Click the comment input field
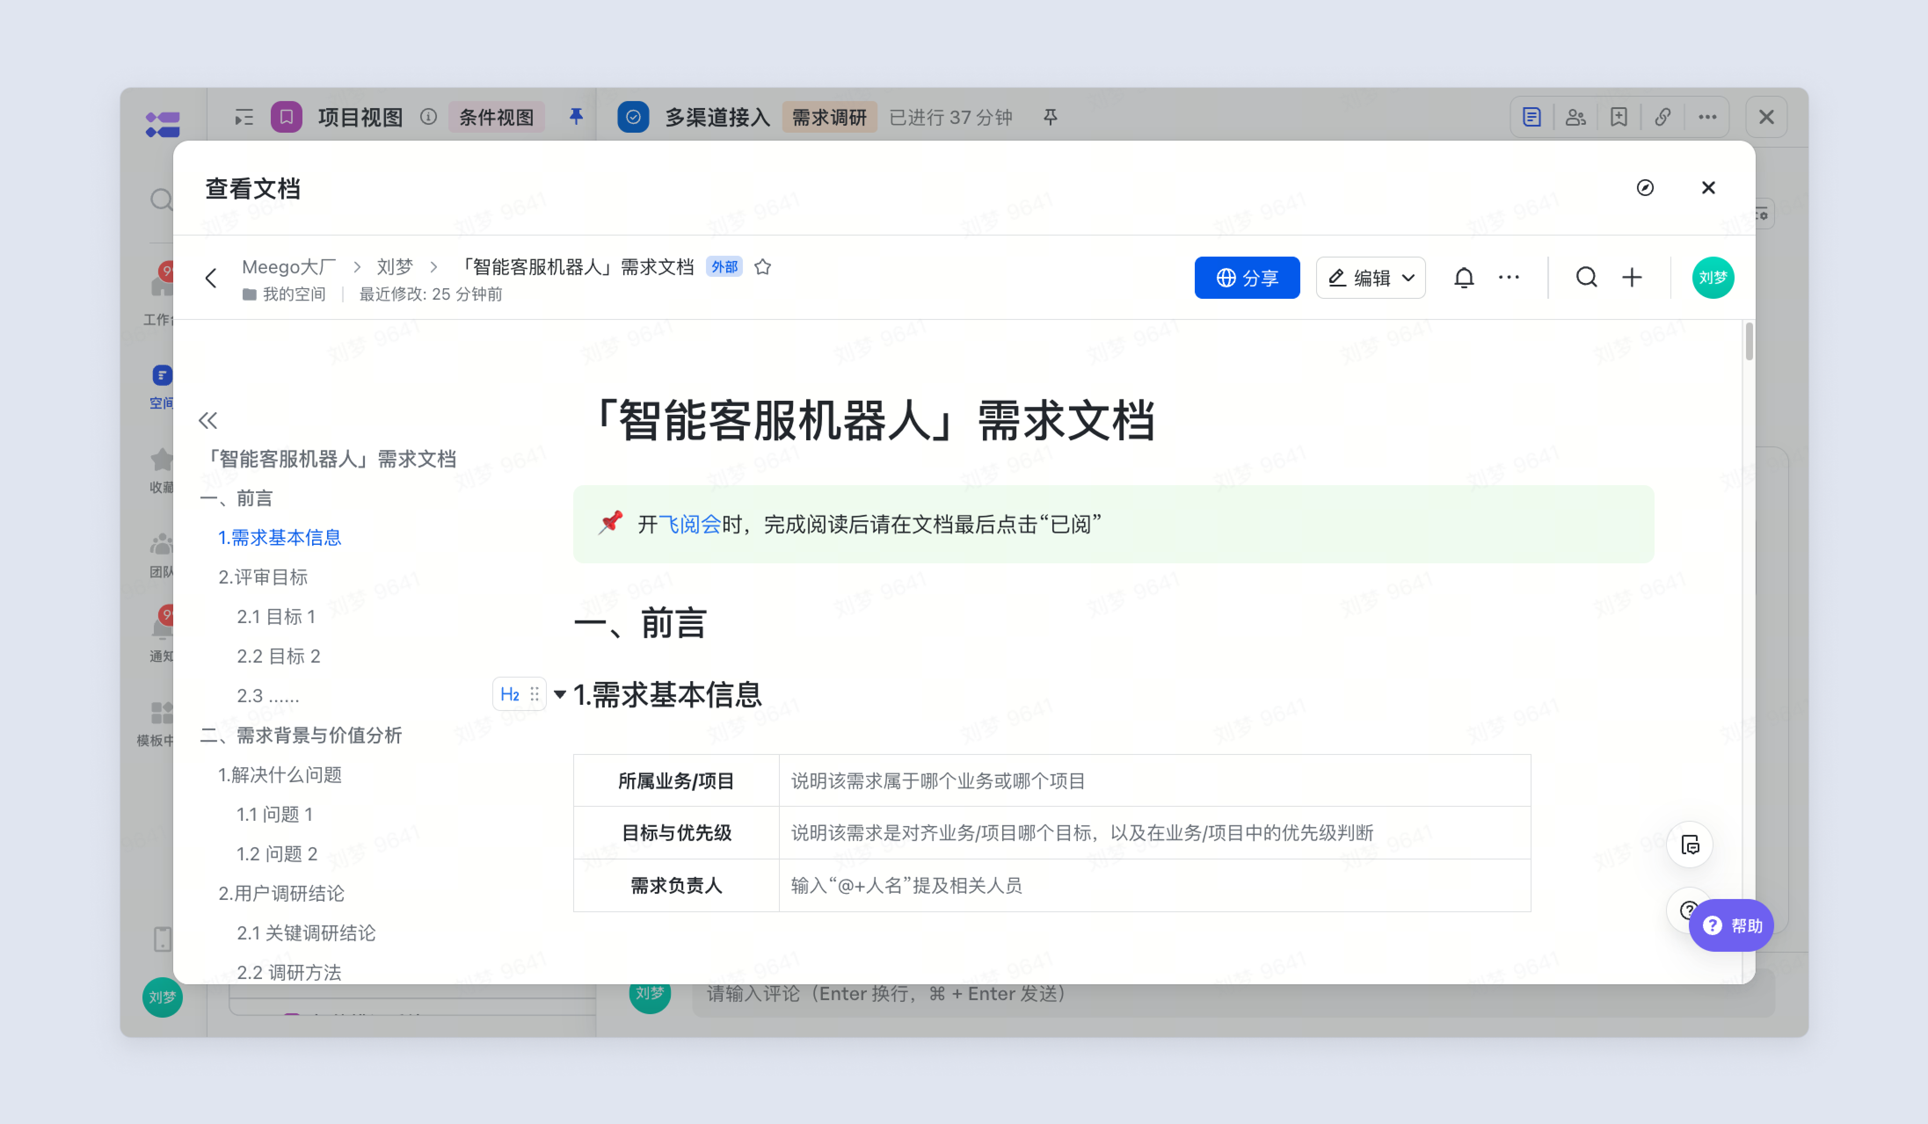This screenshot has width=1928, height=1124. point(1233,994)
